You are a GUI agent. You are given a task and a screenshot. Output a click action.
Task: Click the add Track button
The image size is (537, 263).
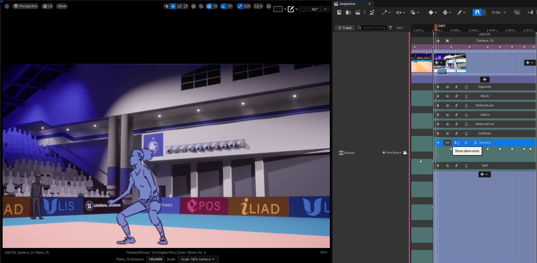pos(345,28)
